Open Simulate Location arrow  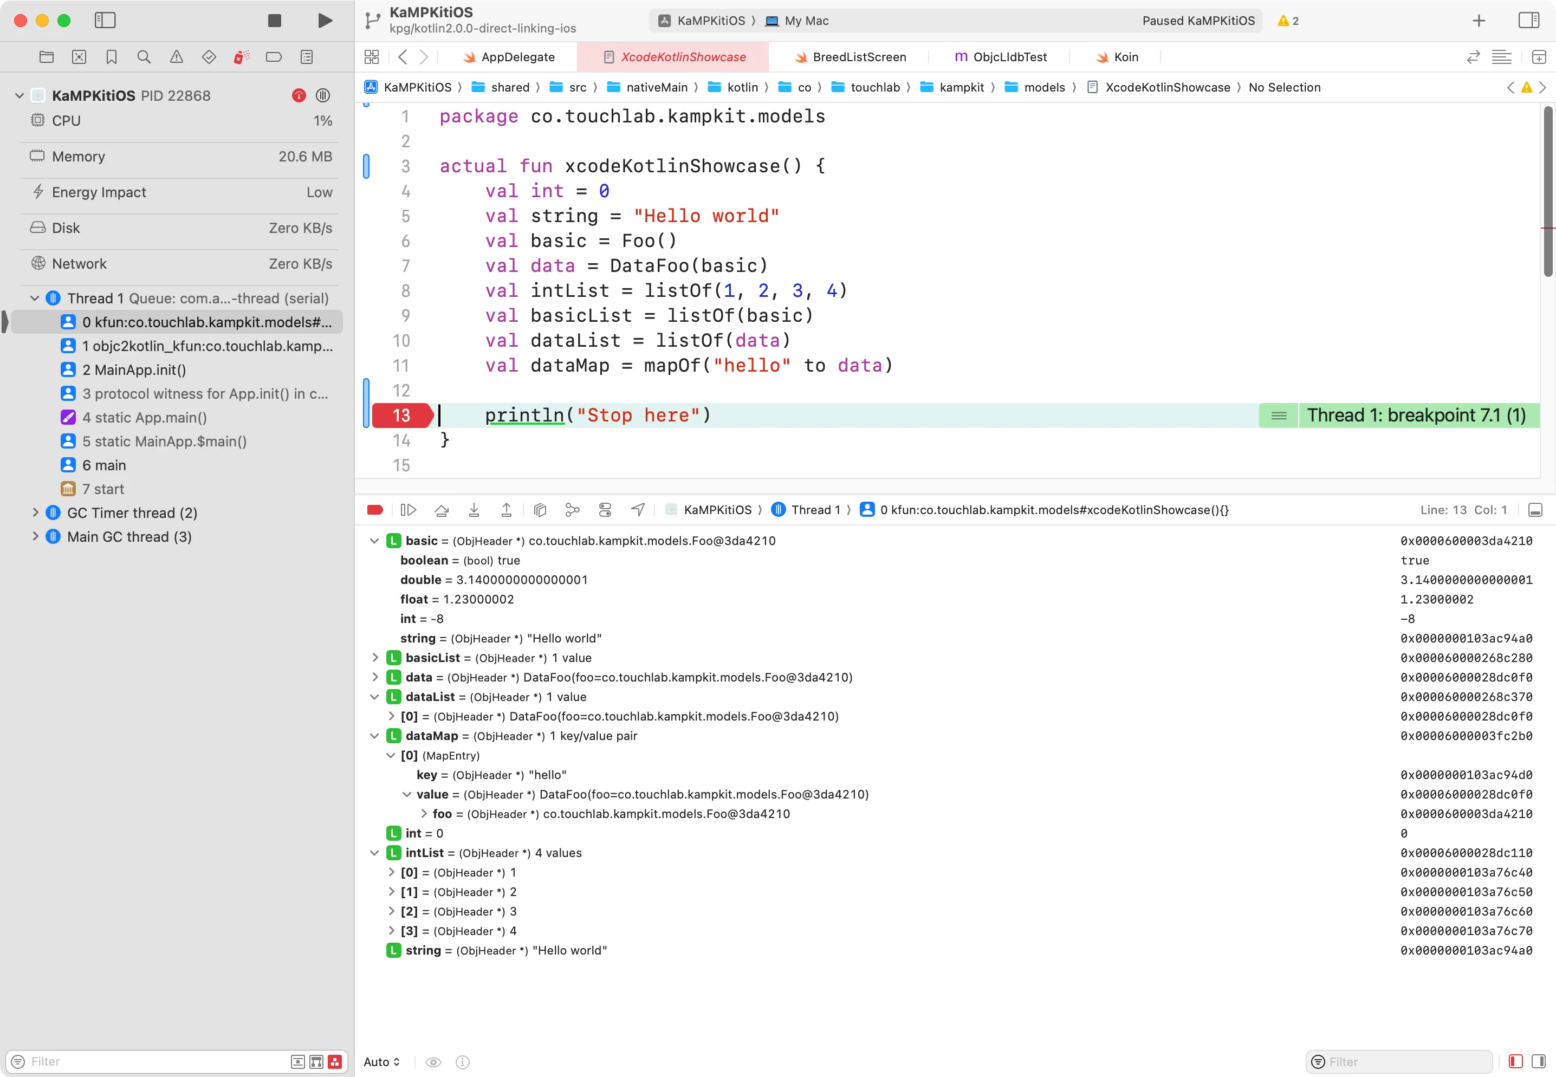pos(638,509)
